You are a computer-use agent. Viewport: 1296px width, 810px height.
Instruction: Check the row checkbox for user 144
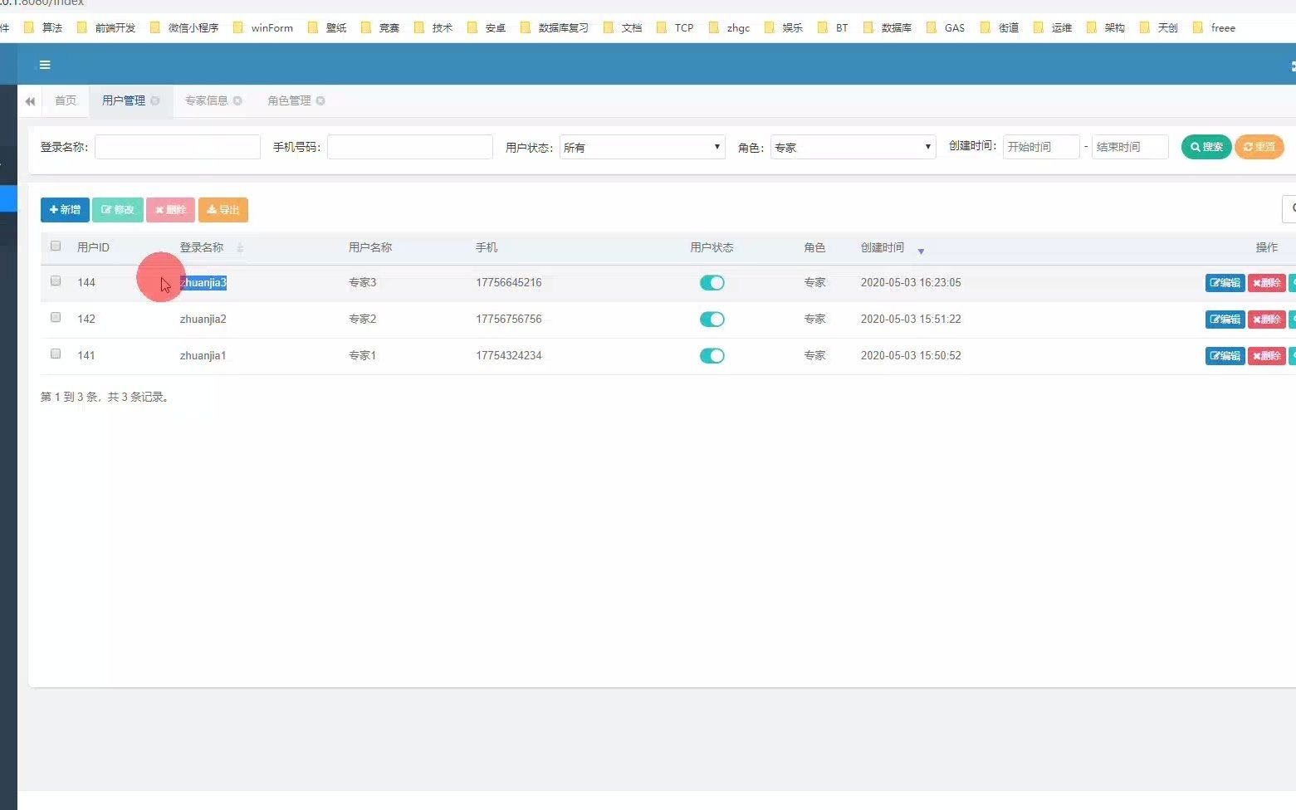(x=56, y=281)
